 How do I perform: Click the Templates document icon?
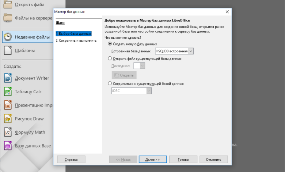click(8, 51)
